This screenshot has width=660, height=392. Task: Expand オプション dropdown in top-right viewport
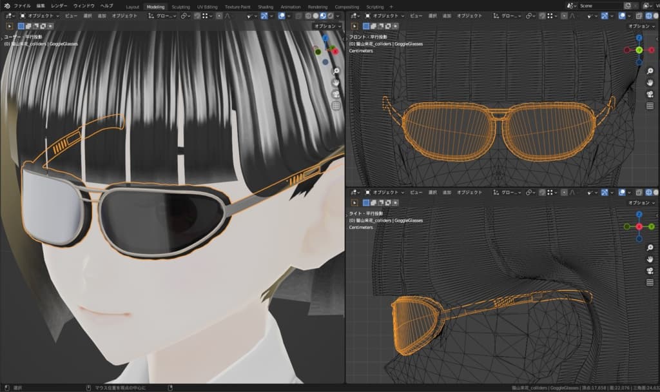[x=644, y=26]
